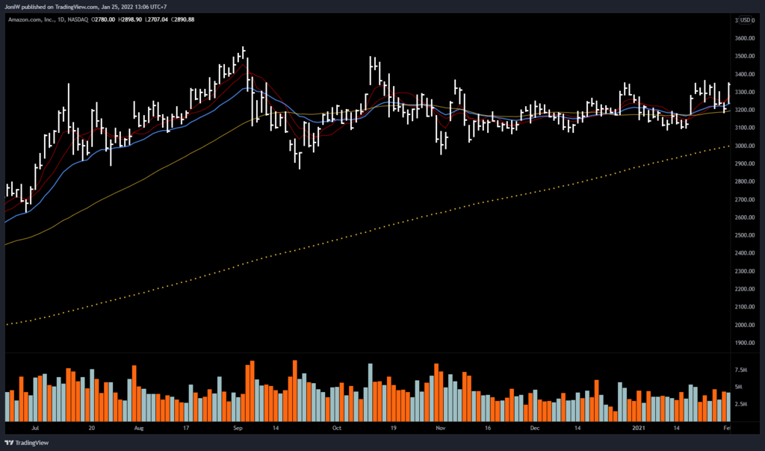Click the 2500.00 price scale label
Viewport: 765px width, 451px height.
pyautogui.click(x=745, y=235)
